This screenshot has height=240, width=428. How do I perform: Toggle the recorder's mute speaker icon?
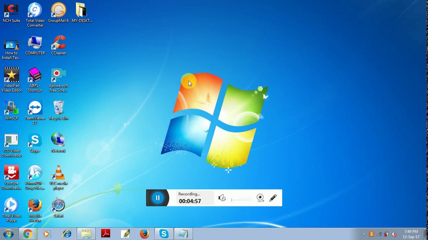click(222, 198)
